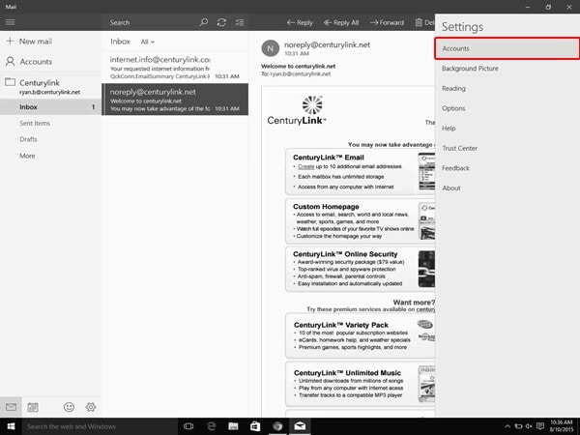Click the sync refresh icon
580x435 pixels.
pyautogui.click(x=221, y=21)
